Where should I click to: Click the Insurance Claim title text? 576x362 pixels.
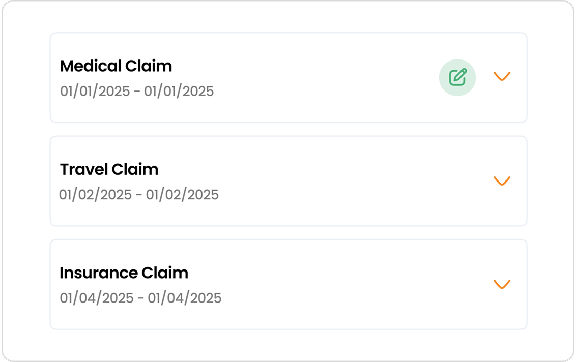124,273
